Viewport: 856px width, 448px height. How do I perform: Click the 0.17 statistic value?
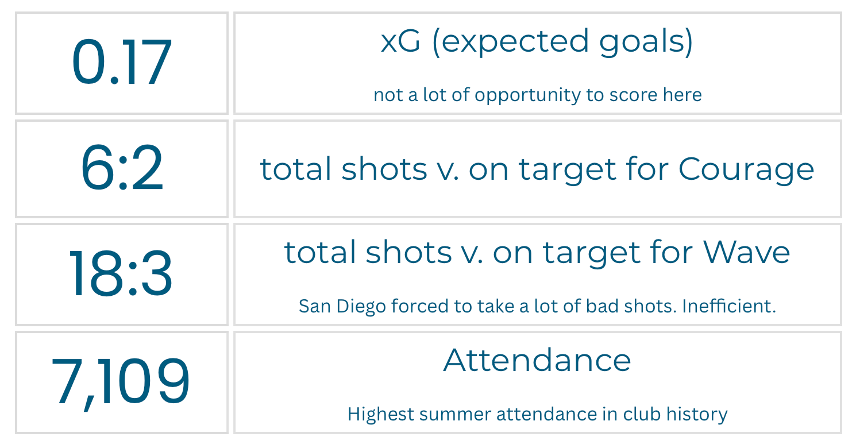(122, 62)
